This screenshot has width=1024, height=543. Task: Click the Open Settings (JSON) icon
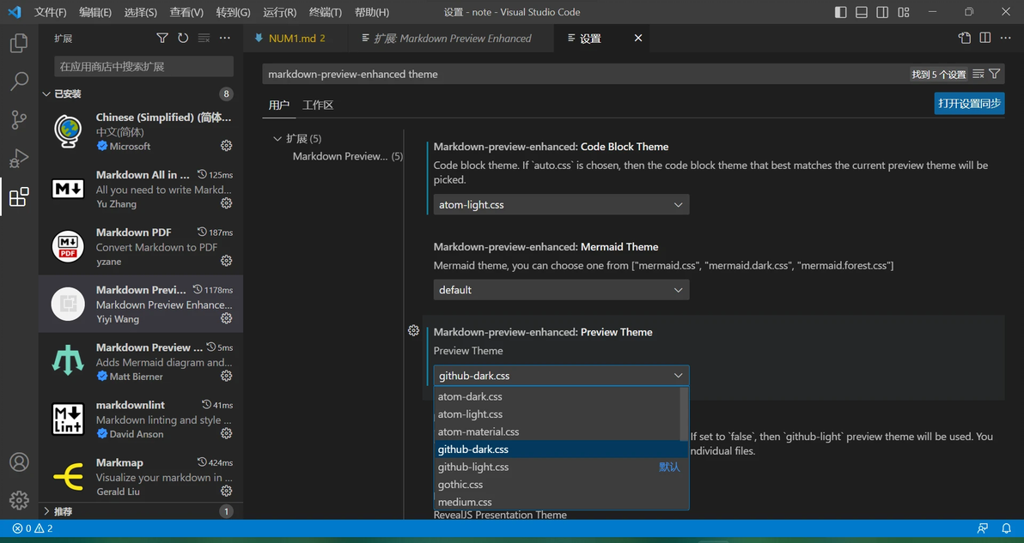click(965, 39)
